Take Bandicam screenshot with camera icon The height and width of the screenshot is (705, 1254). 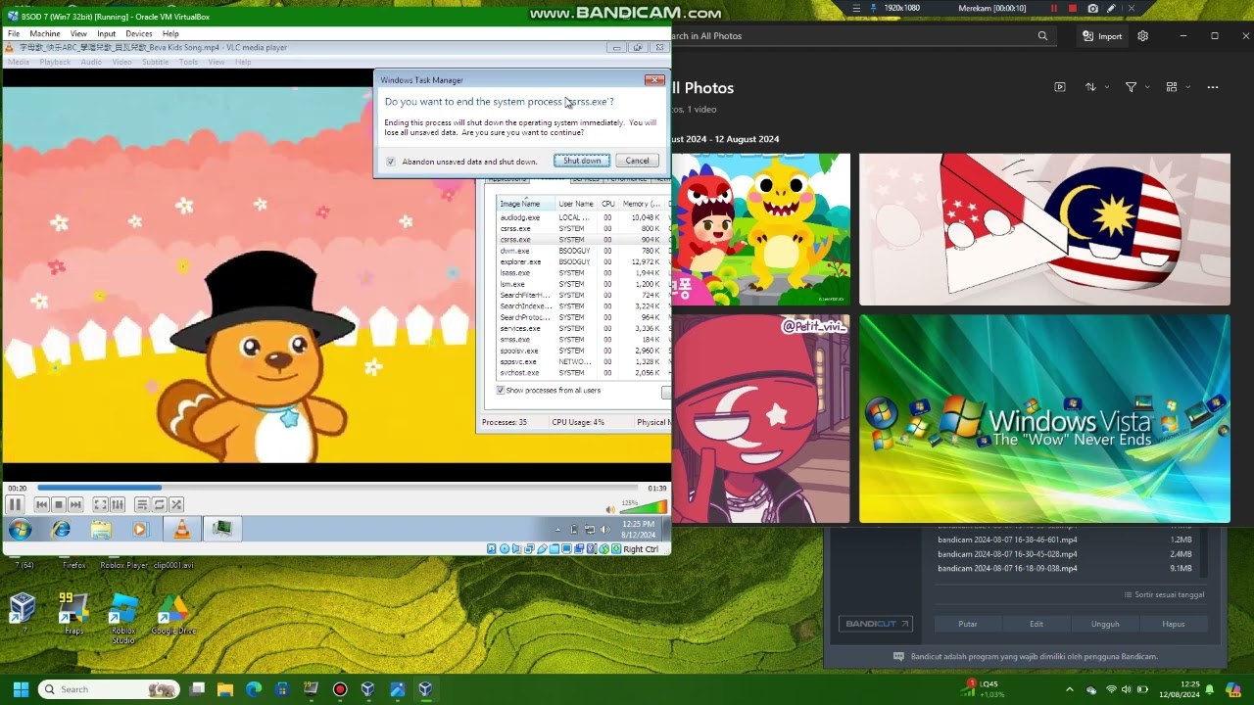pyautogui.click(x=1092, y=8)
